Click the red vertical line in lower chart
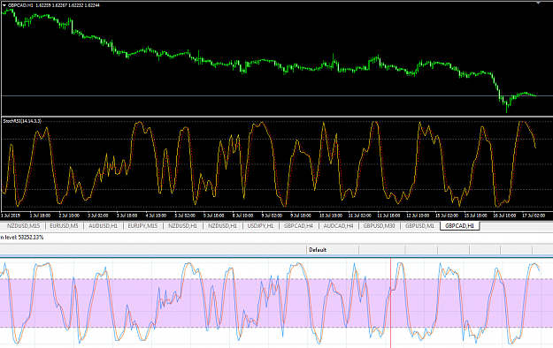This screenshot has height=348, width=553. pyautogui.click(x=390, y=303)
